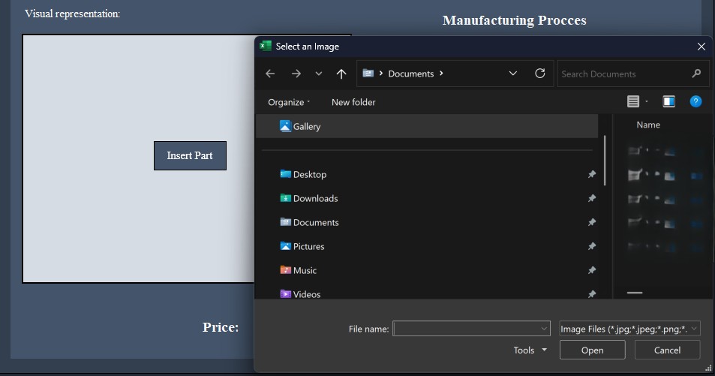Toggle the preview pane icon
715x376 pixels.
point(668,101)
